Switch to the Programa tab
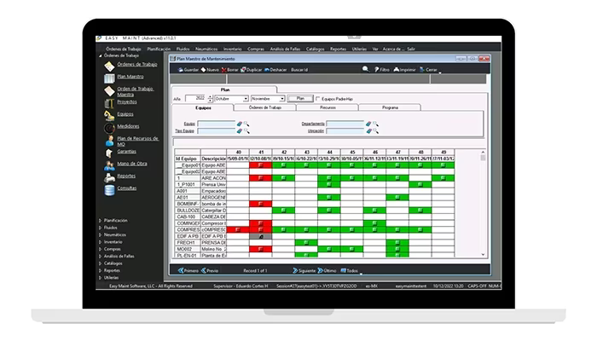Viewport: 597px width, 341px height. [390, 107]
